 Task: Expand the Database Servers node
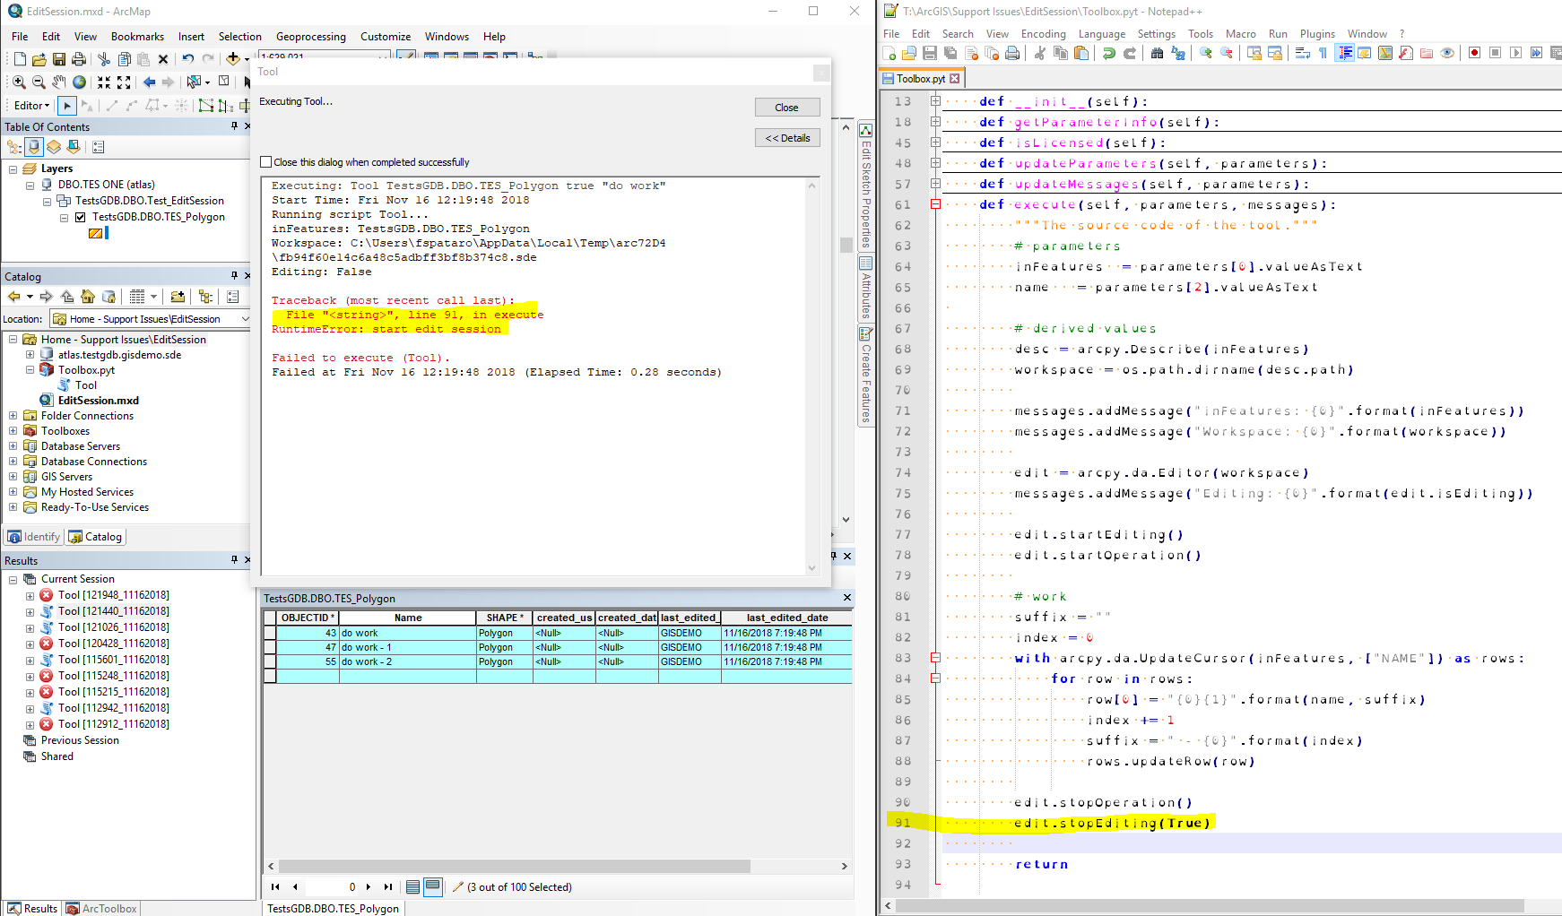coord(13,446)
